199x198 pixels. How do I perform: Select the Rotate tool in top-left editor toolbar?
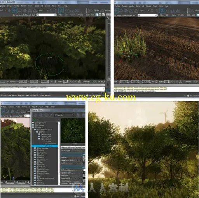click(x=20, y=11)
